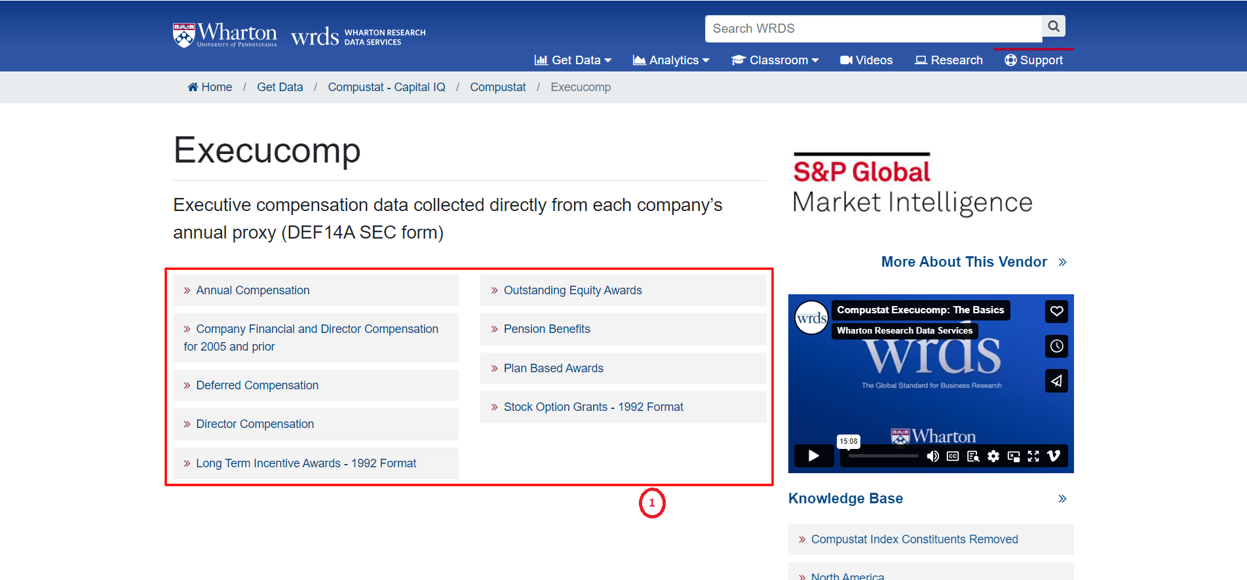Go to the Research nav item
The height and width of the screenshot is (580, 1247).
pyautogui.click(x=949, y=60)
